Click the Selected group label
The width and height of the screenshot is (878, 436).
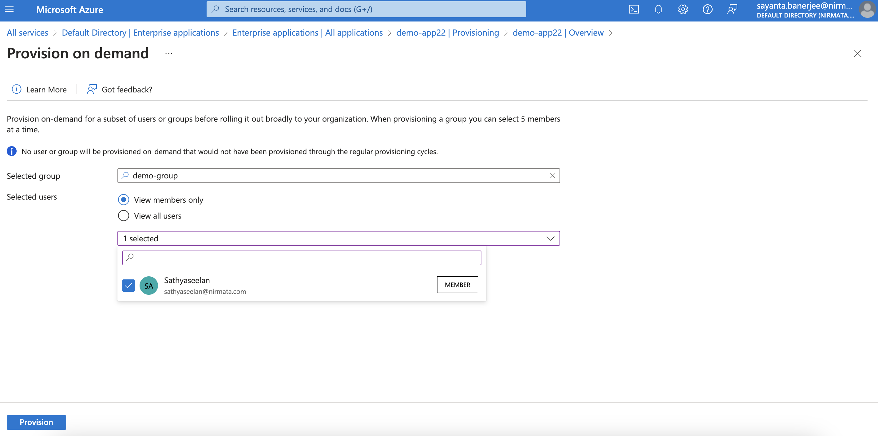[34, 176]
